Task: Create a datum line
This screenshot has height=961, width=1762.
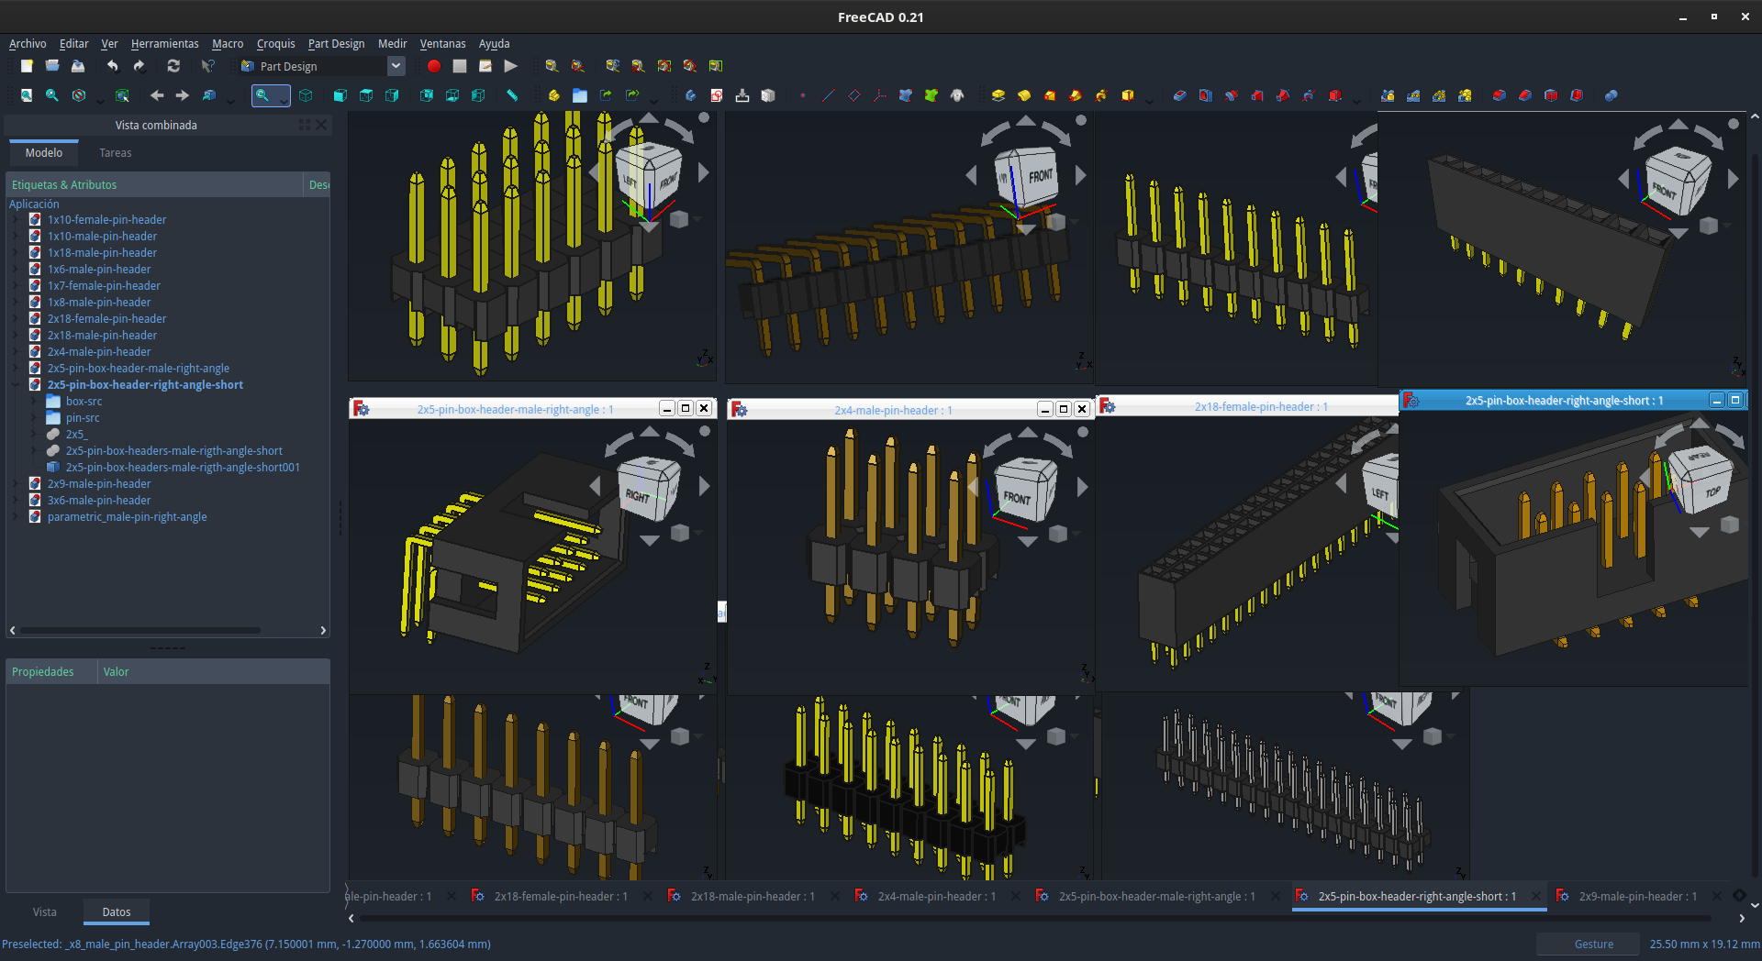Action: tap(829, 95)
